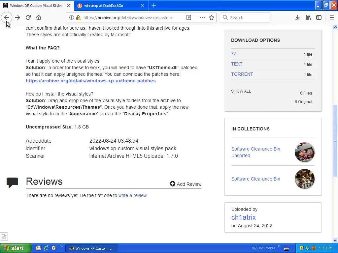Click Security Center shield tray icon
338x253 pixels.
tap(301, 248)
